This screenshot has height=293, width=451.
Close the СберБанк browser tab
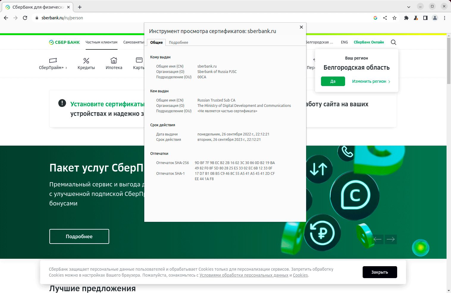tap(68, 7)
